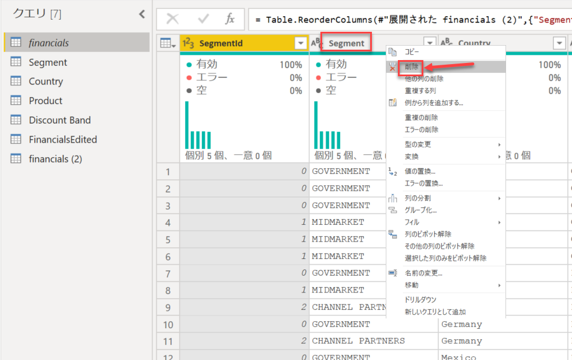Click the table icon beside the Discount Band query

point(16,120)
